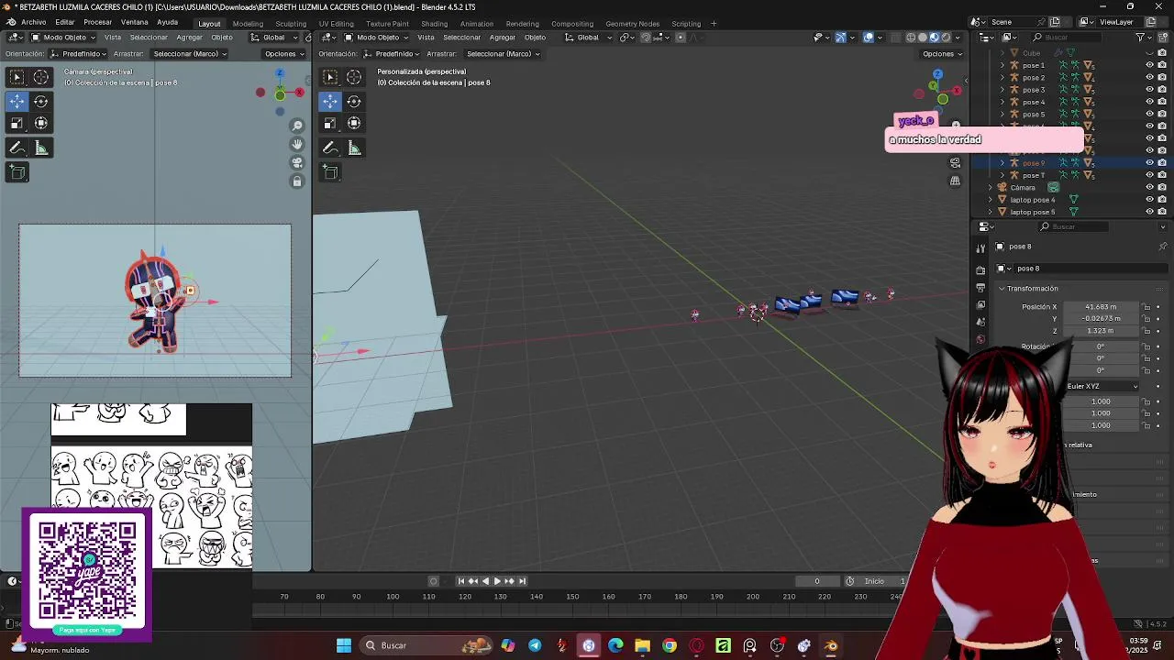The width and height of the screenshot is (1174, 660).
Task: Hide pose 1 in viewport via eye icon
Action: pyautogui.click(x=1149, y=65)
